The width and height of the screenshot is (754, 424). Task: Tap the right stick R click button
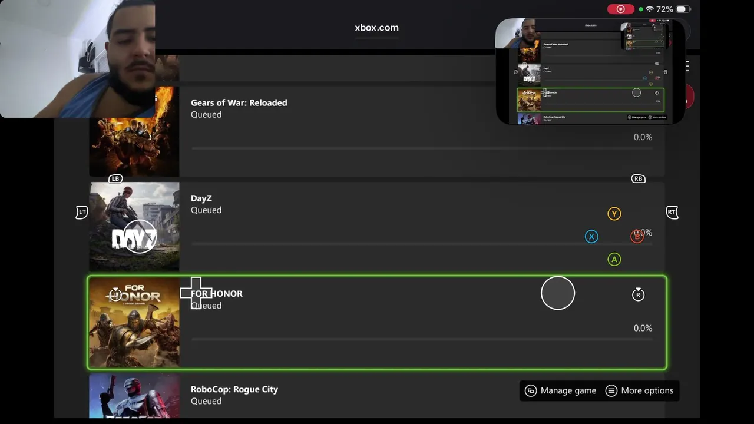[x=638, y=294]
